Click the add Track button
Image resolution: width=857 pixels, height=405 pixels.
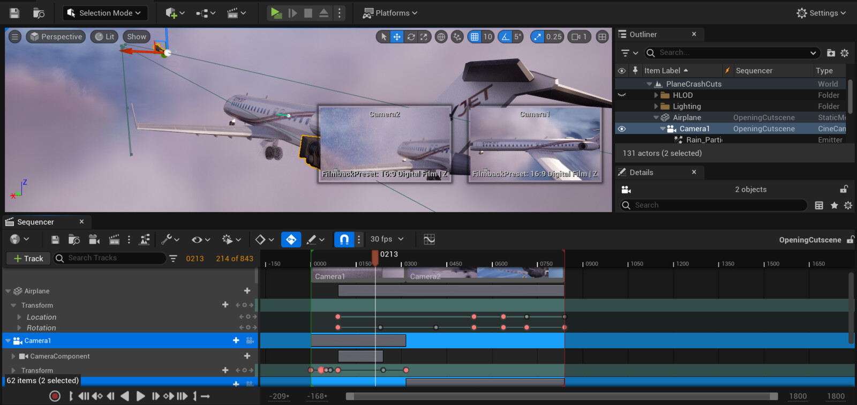tap(28, 258)
